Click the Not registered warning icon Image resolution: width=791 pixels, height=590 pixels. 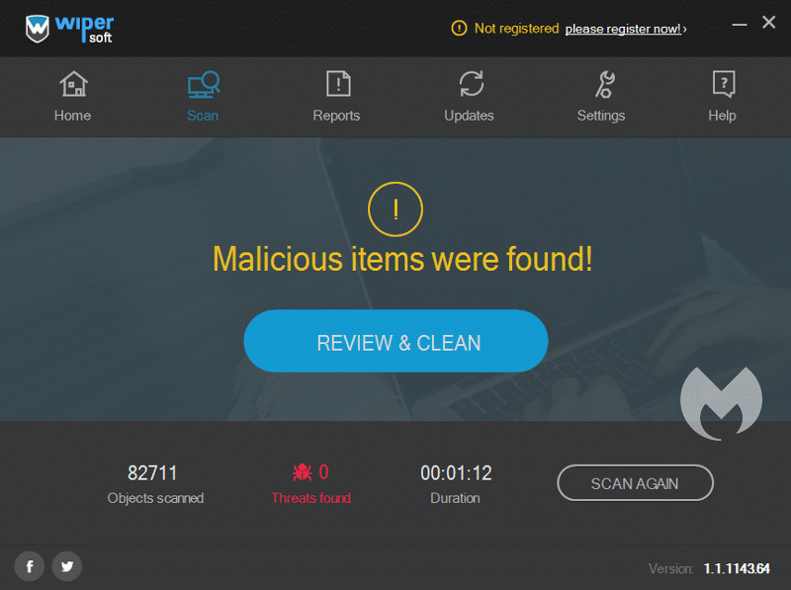click(459, 29)
